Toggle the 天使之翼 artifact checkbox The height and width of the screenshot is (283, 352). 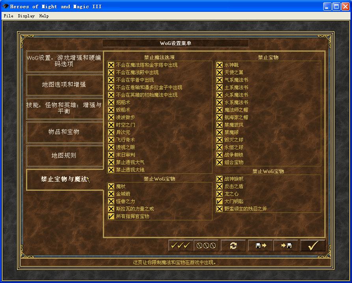coord(219,72)
